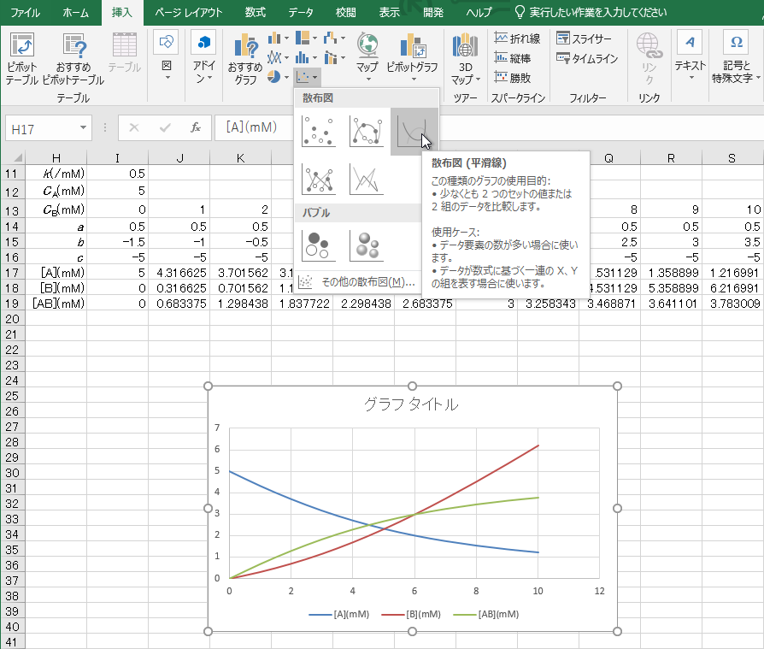
Task: Switch to the File (ファイル) tab
Action: point(26,13)
